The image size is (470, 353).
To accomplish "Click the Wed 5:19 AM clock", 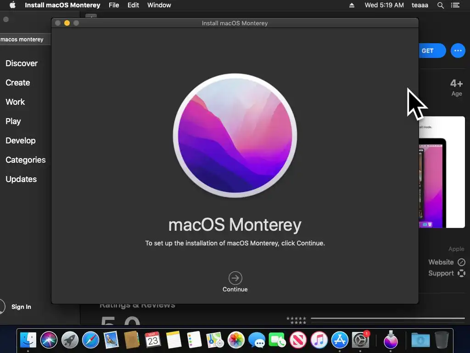I will pos(384,5).
